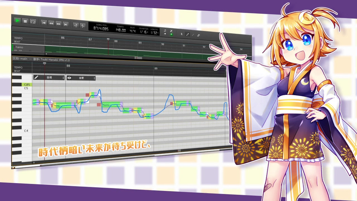Click the Fast-forward transport icon
357x201 pixels.
pyautogui.click(x=58, y=24)
